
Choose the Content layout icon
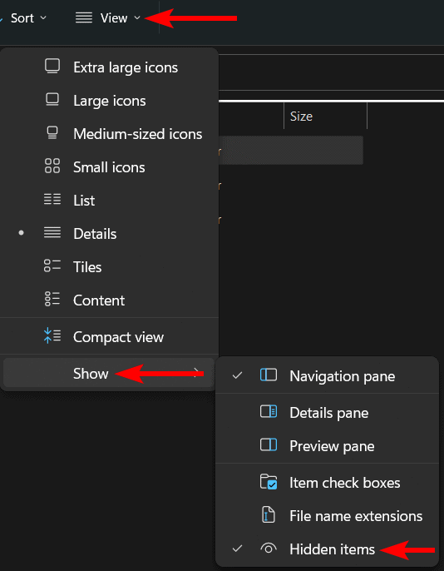tap(52, 300)
